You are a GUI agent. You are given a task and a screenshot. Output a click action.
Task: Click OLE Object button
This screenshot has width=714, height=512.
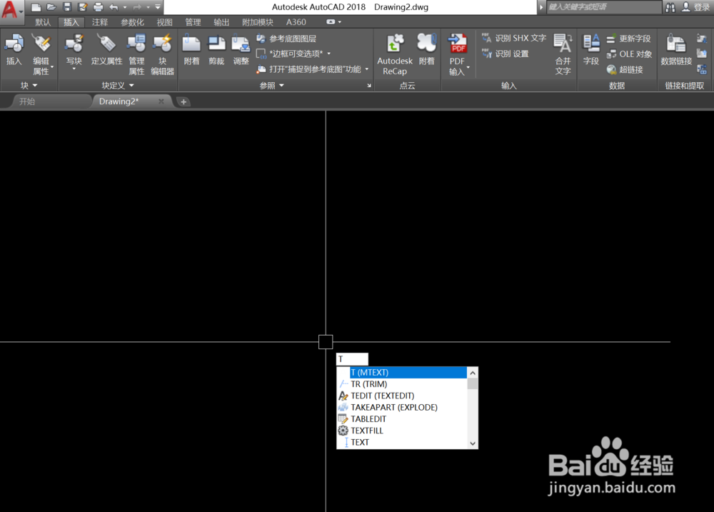(629, 54)
